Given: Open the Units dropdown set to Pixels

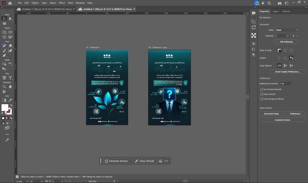Looking at the screenshot, I should click(x=286, y=30).
